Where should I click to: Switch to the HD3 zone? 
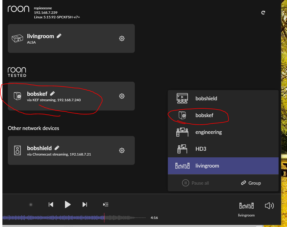201,149
